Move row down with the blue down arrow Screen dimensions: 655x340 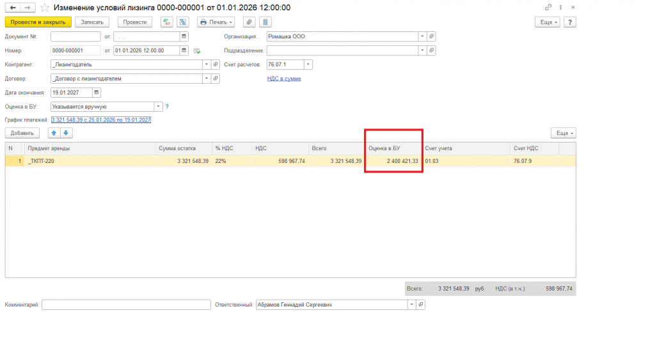66,133
